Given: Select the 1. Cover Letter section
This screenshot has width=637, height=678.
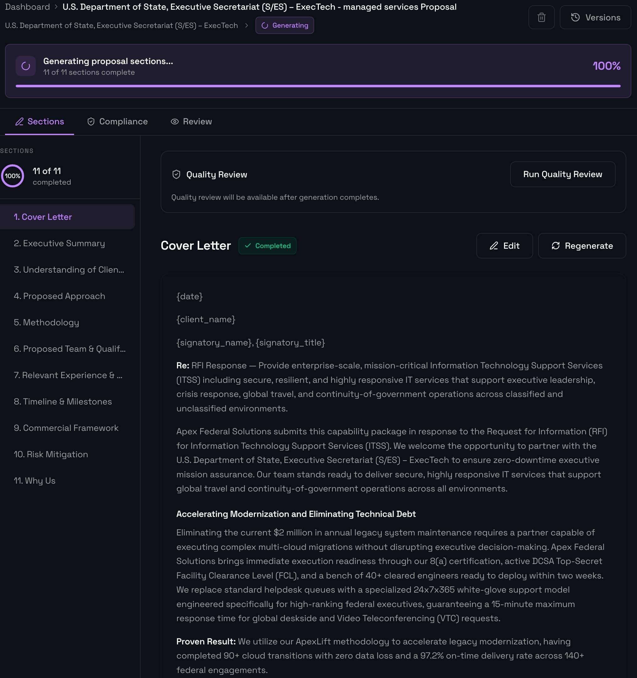Looking at the screenshot, I should tap(67, 217).
